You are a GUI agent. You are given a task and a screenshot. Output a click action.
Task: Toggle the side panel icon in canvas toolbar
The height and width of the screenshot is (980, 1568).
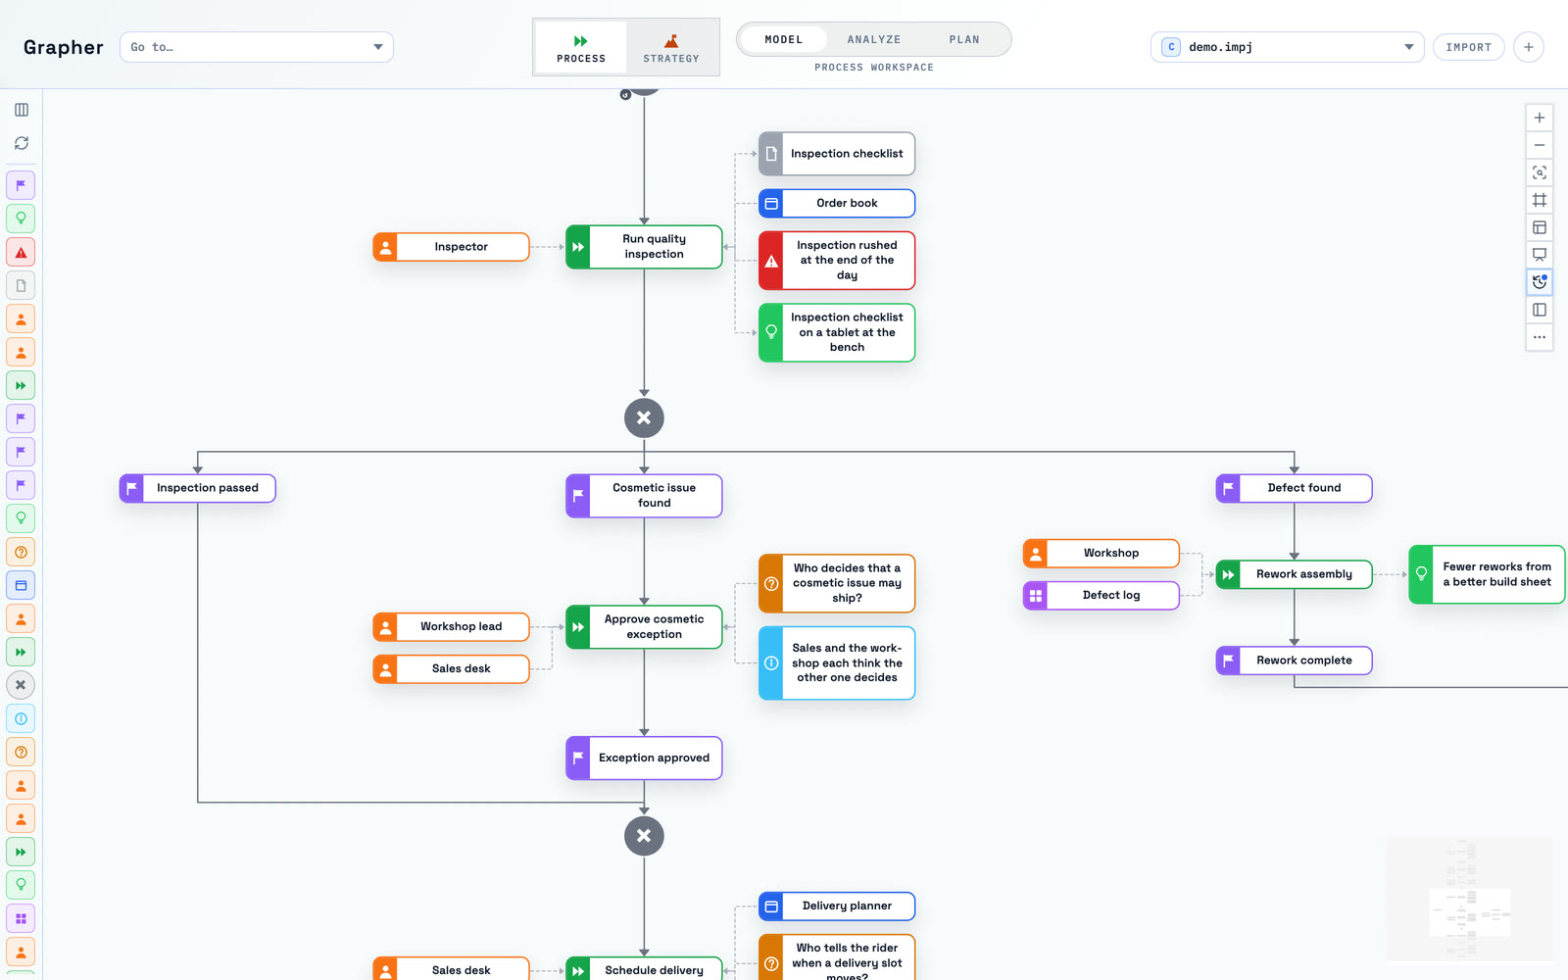pyautogui.click(x=1540, y=310)
